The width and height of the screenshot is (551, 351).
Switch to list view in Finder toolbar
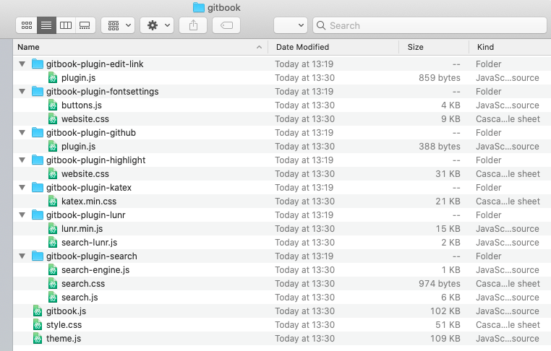tap(46, 25)
